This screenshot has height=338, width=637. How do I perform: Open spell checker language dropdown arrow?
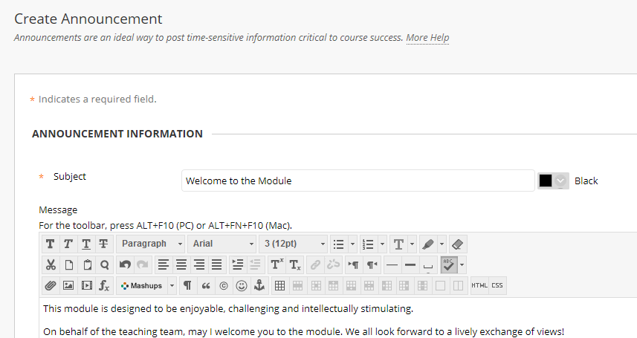click(x=462, y=265)
